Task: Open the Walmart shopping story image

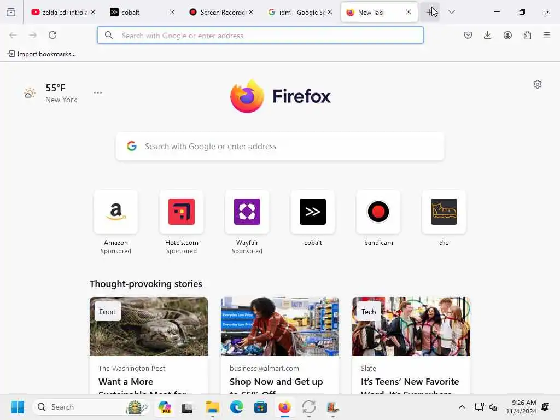Action: point(280,326)
